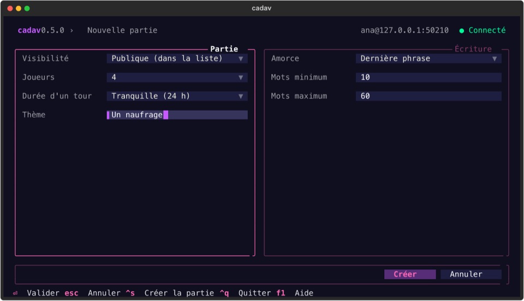The width and height of the screenshot is (524, 301).
Task: Click the green Connecté status indicator
Action: [482, 31]
